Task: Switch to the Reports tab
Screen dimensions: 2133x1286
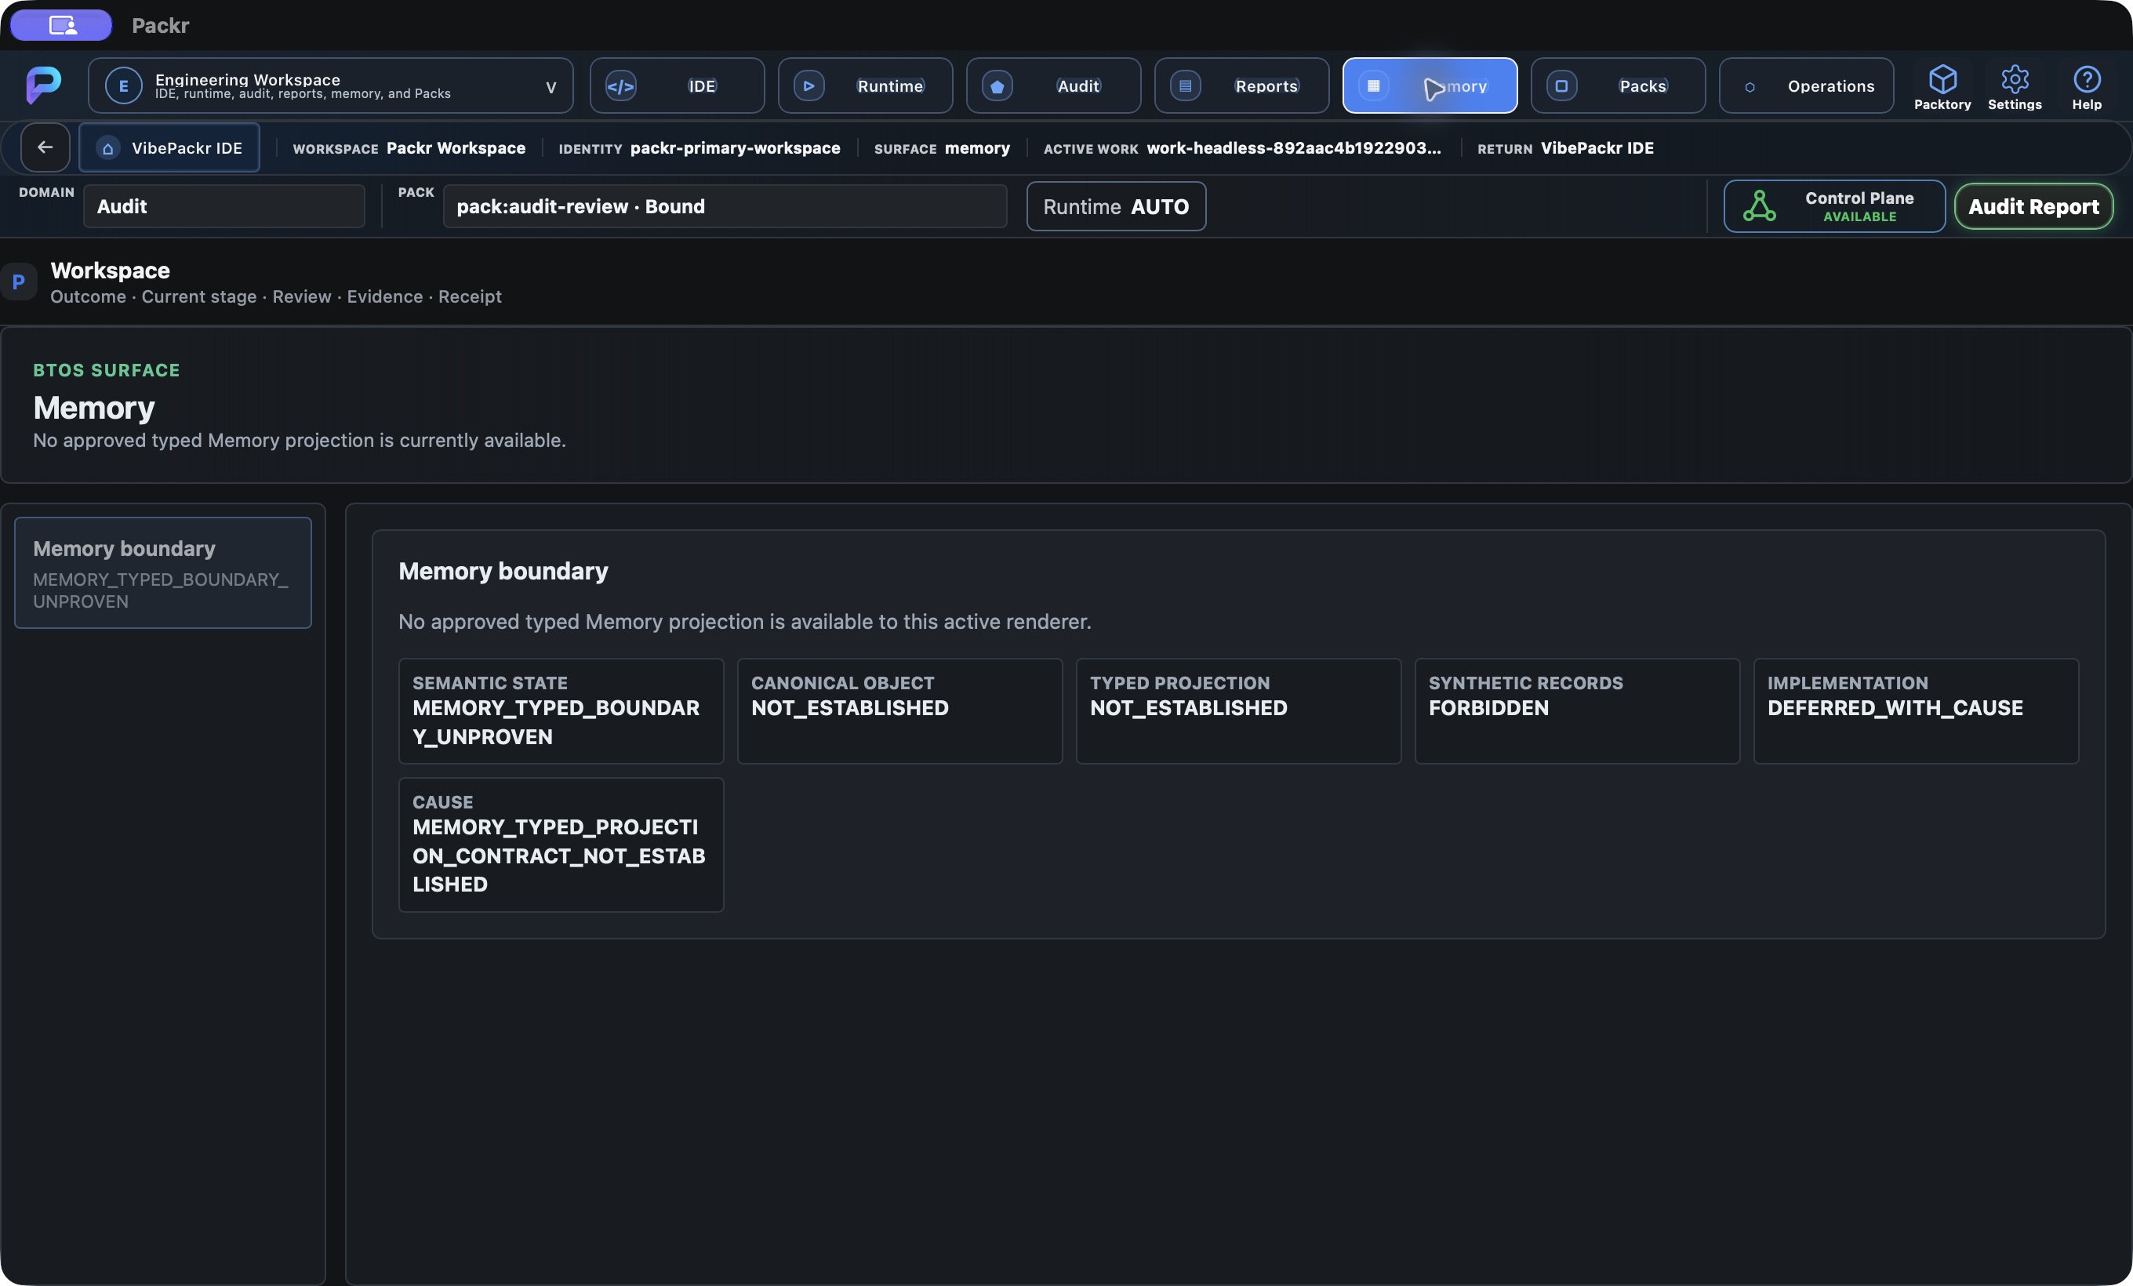Action: 1241,85
